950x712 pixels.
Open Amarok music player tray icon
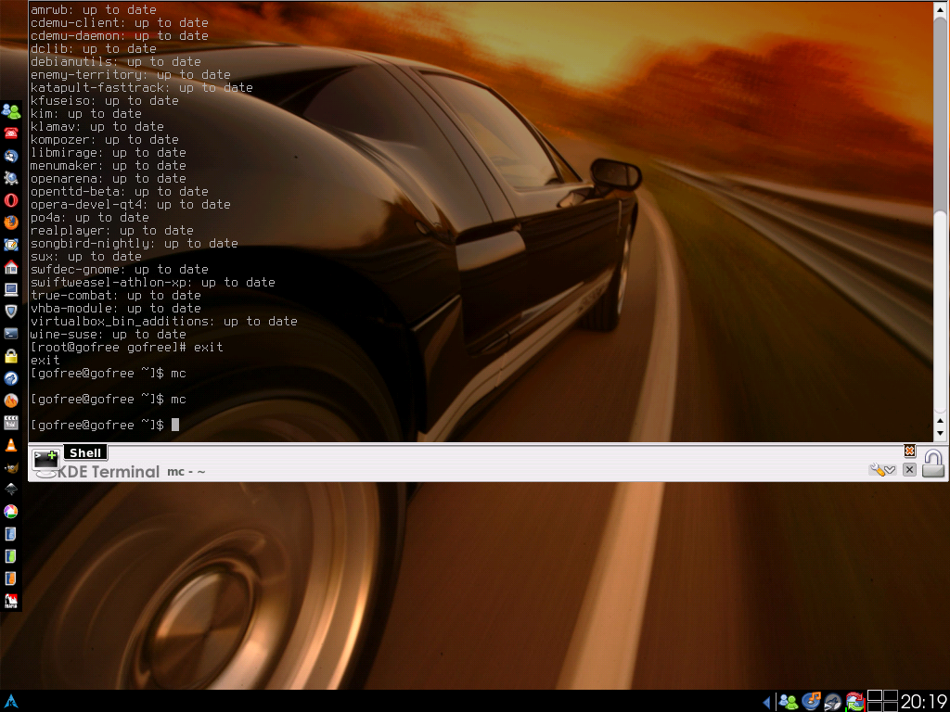pos(811,701)
